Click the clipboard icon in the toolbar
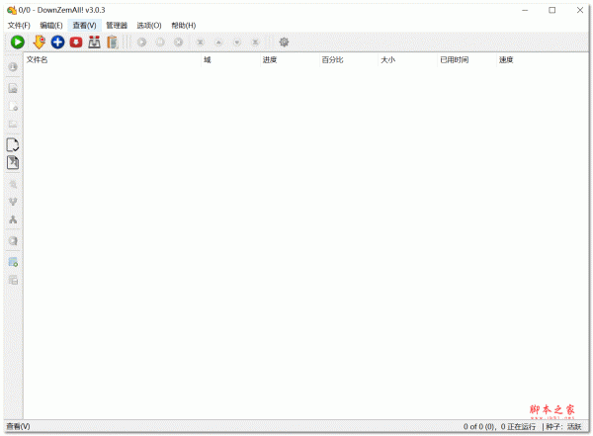 [x=113, y=42]
